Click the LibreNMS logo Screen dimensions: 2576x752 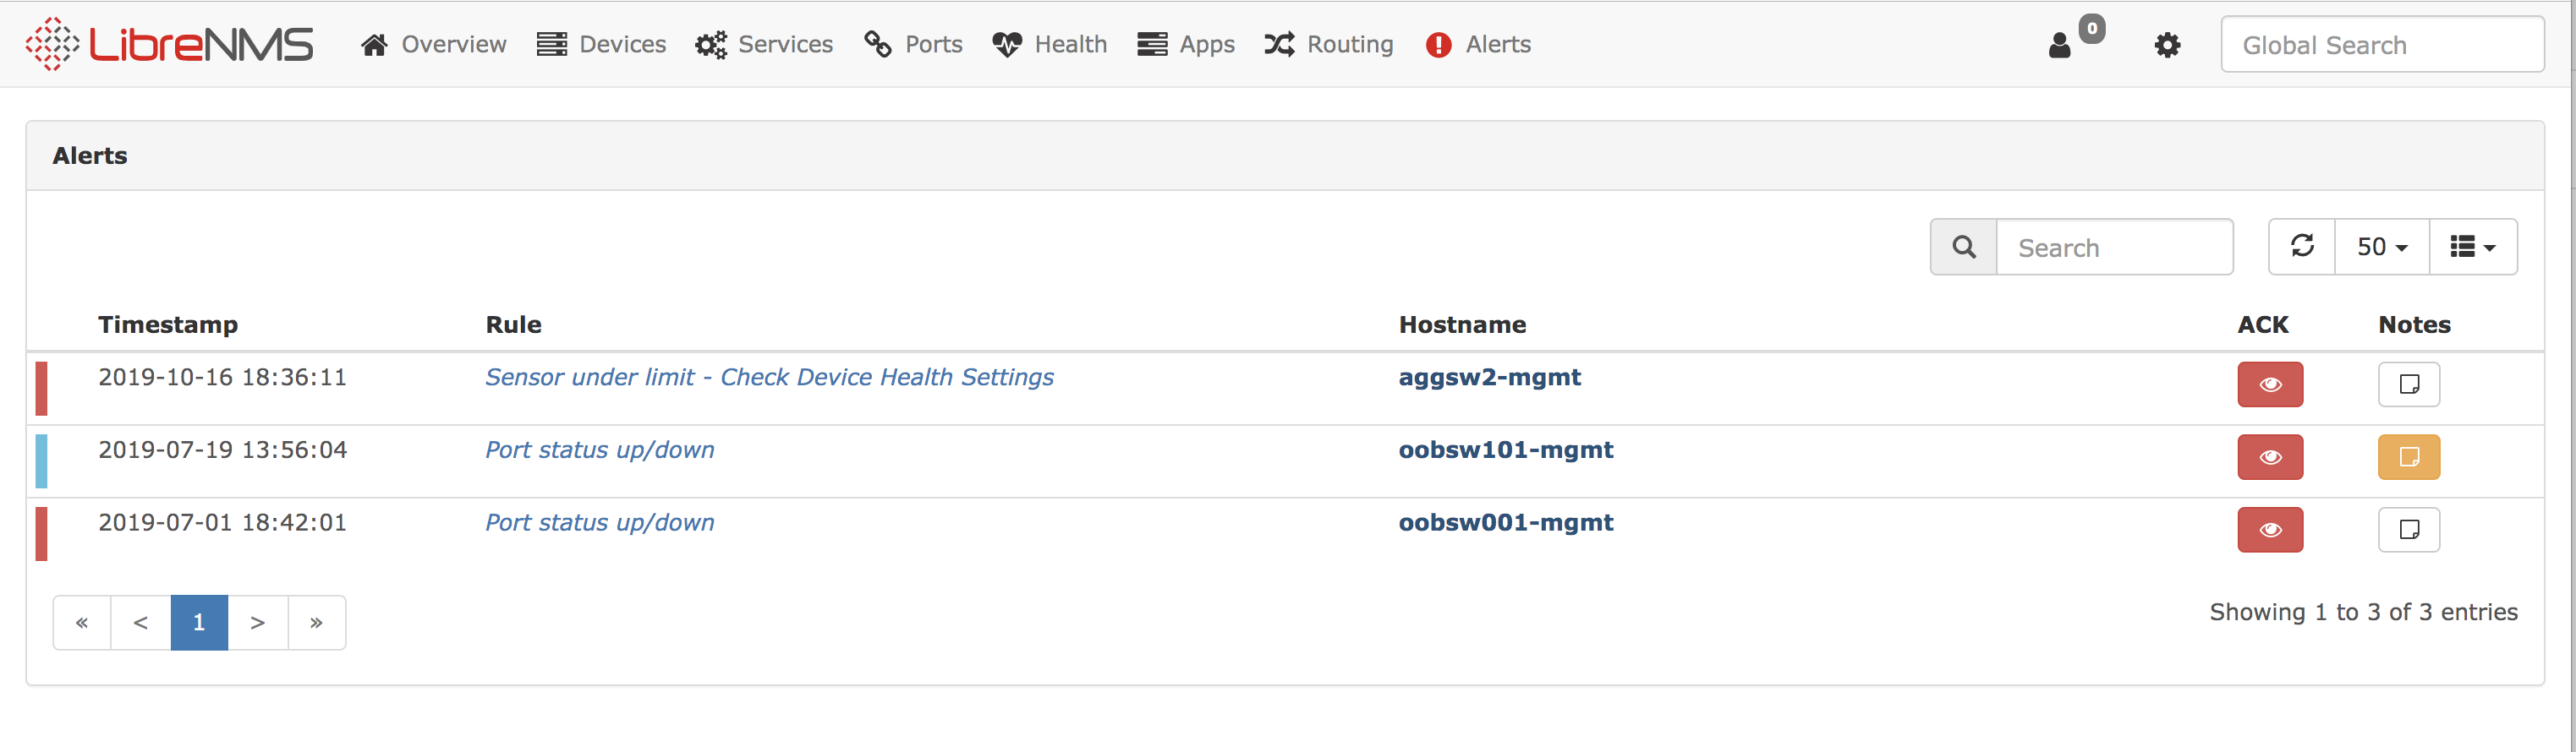click(169, 45)
